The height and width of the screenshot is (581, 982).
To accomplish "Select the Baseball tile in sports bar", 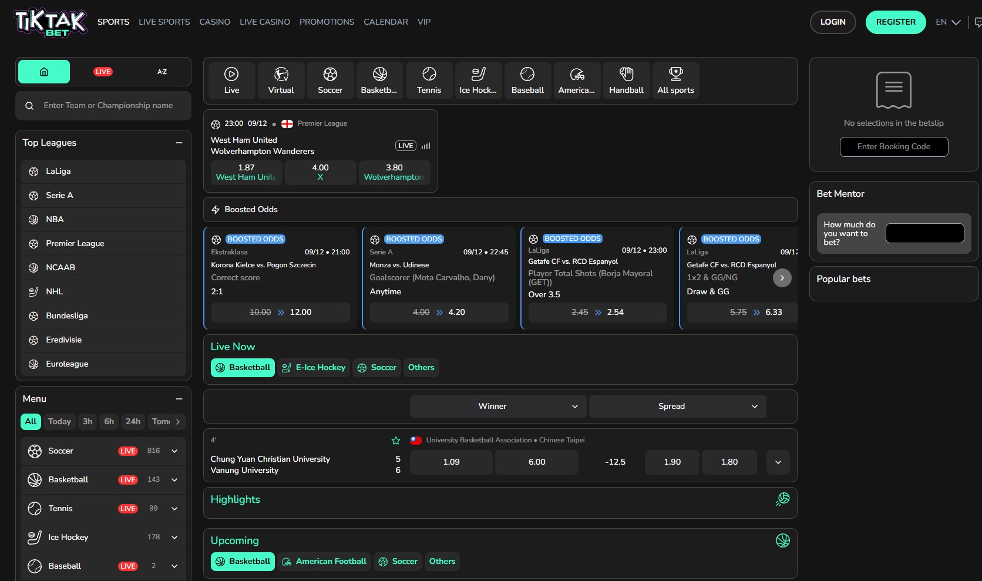I will (527, 80).
